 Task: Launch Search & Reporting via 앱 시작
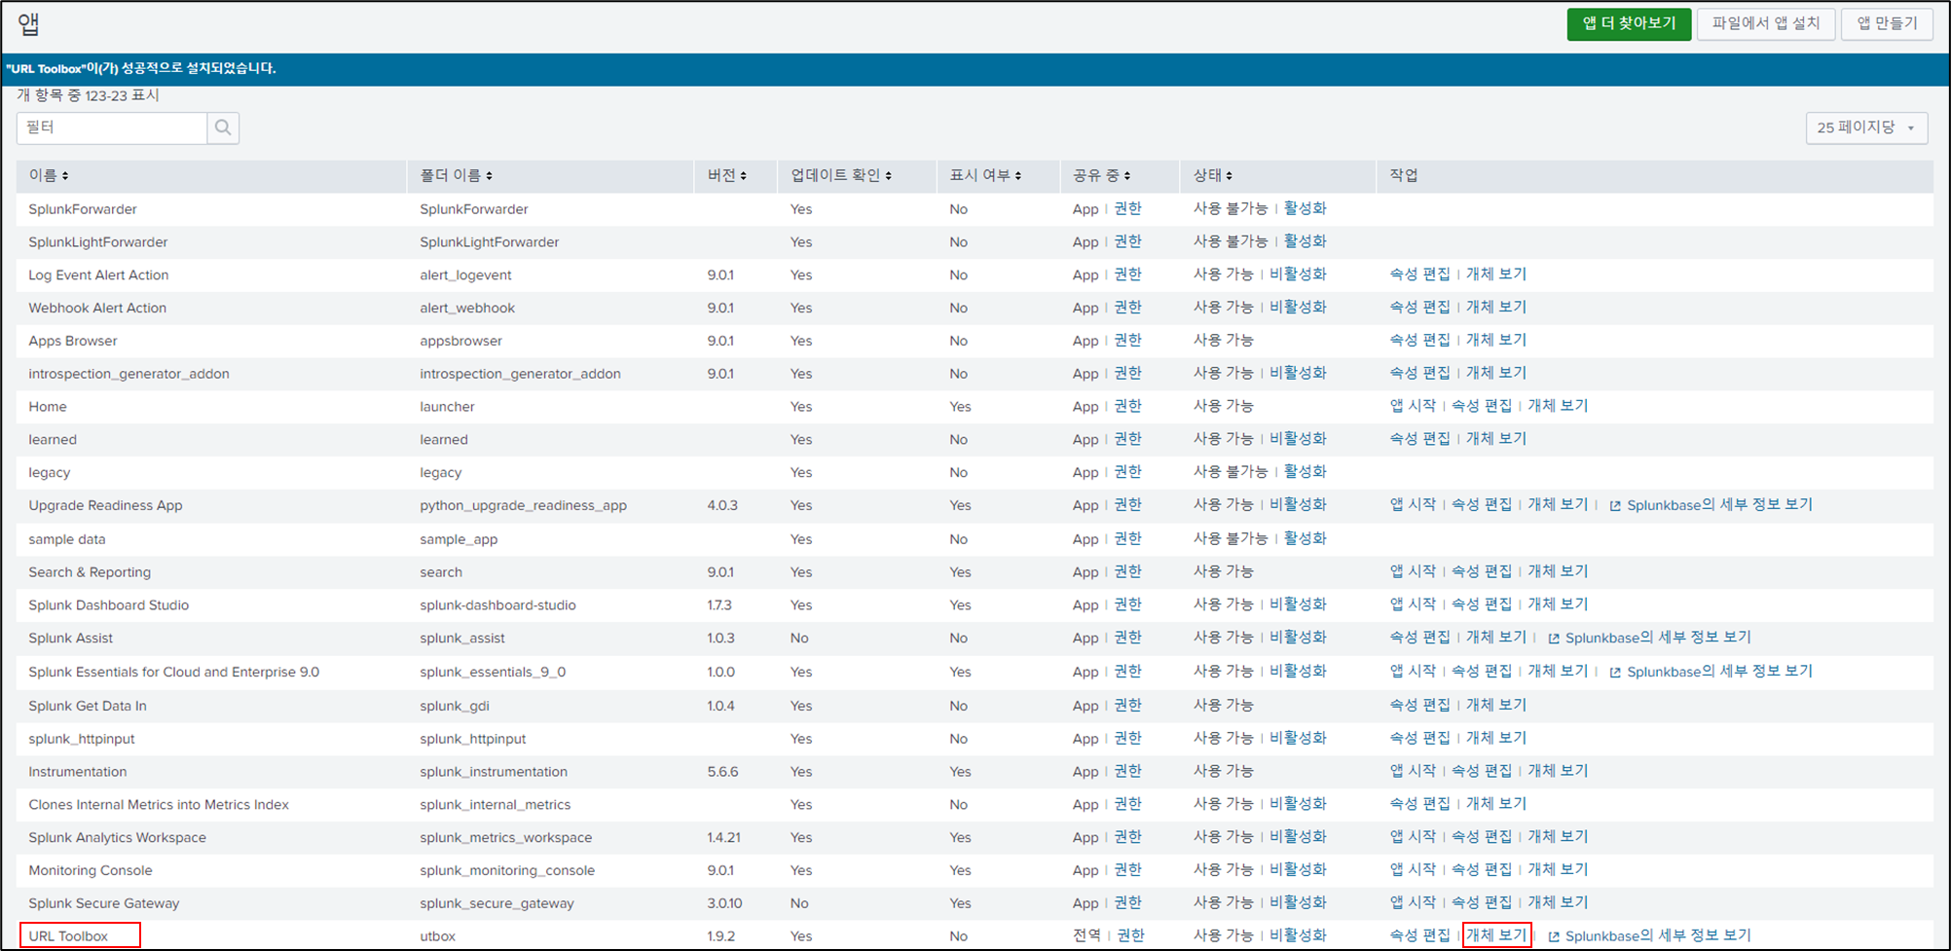(1413, 571)
